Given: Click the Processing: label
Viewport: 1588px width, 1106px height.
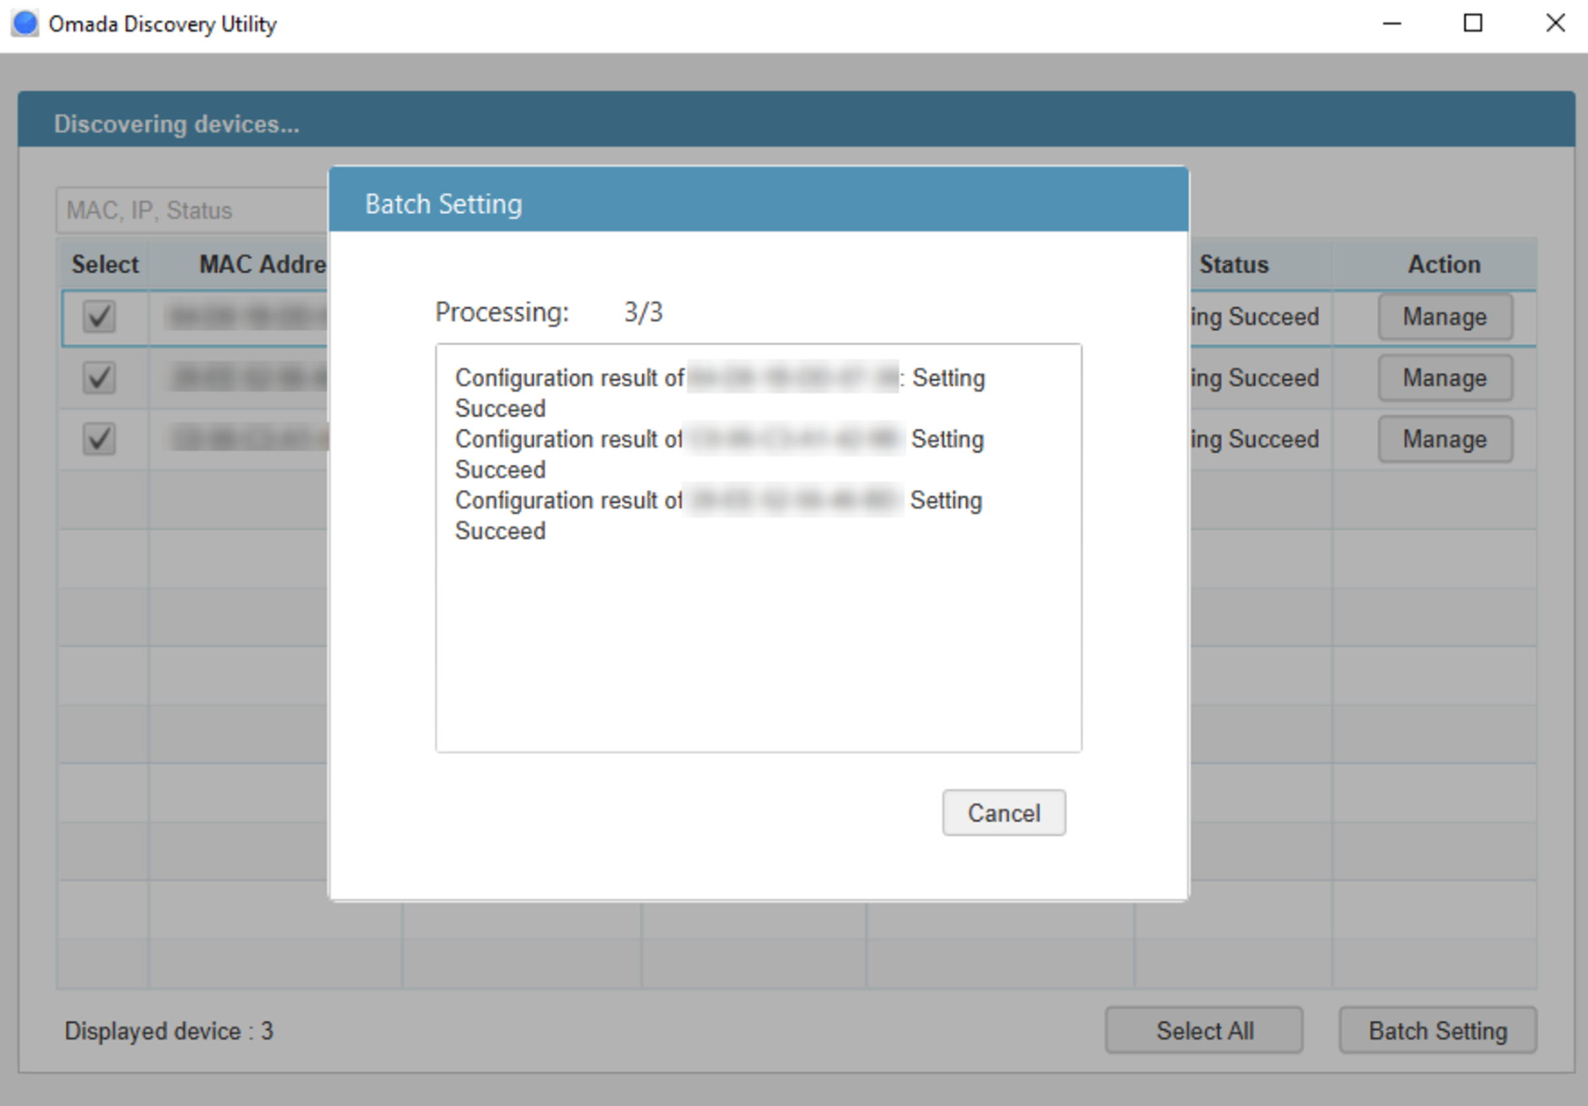Looking at the screenshot, I should pos(501,312).
